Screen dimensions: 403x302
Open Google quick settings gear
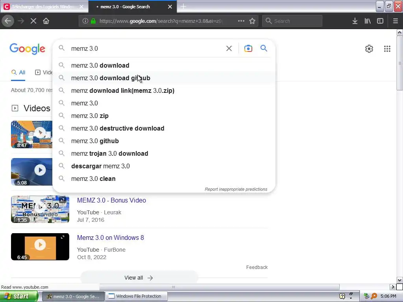coord(369,48)
